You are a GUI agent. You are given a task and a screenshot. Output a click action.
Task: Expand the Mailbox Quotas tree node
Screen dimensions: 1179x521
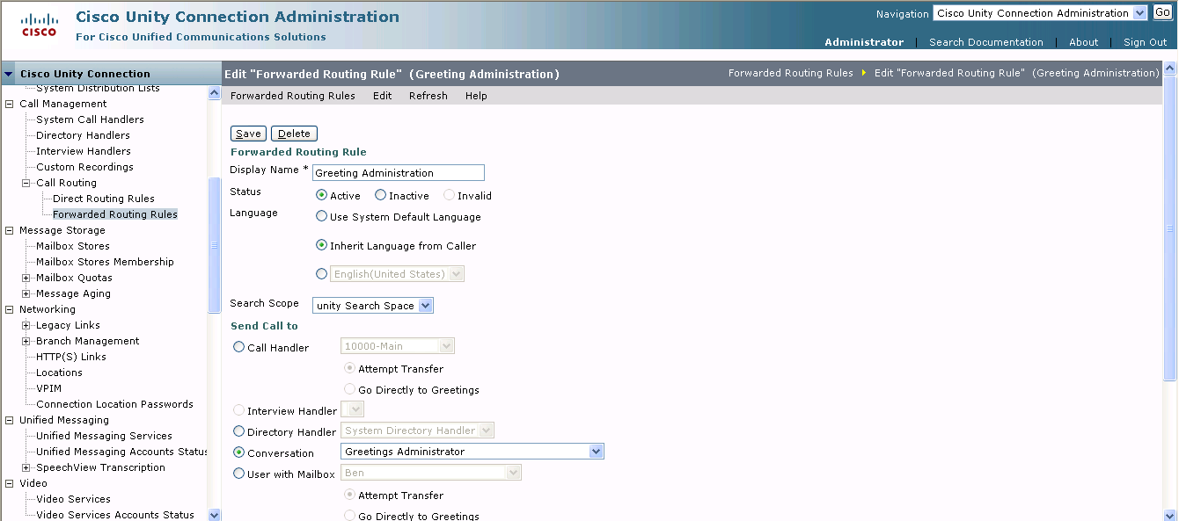point(26,278)
